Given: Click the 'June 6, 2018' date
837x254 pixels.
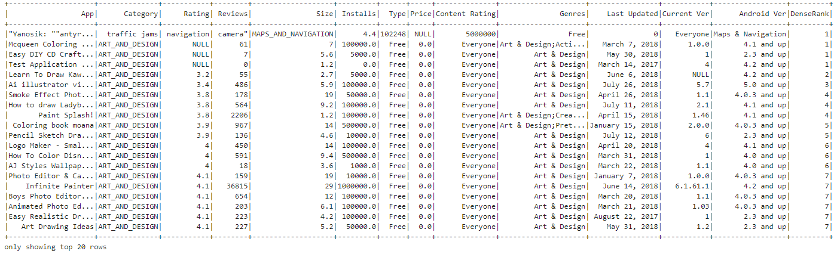Looking at the screenshot, I should click(631, 75).
